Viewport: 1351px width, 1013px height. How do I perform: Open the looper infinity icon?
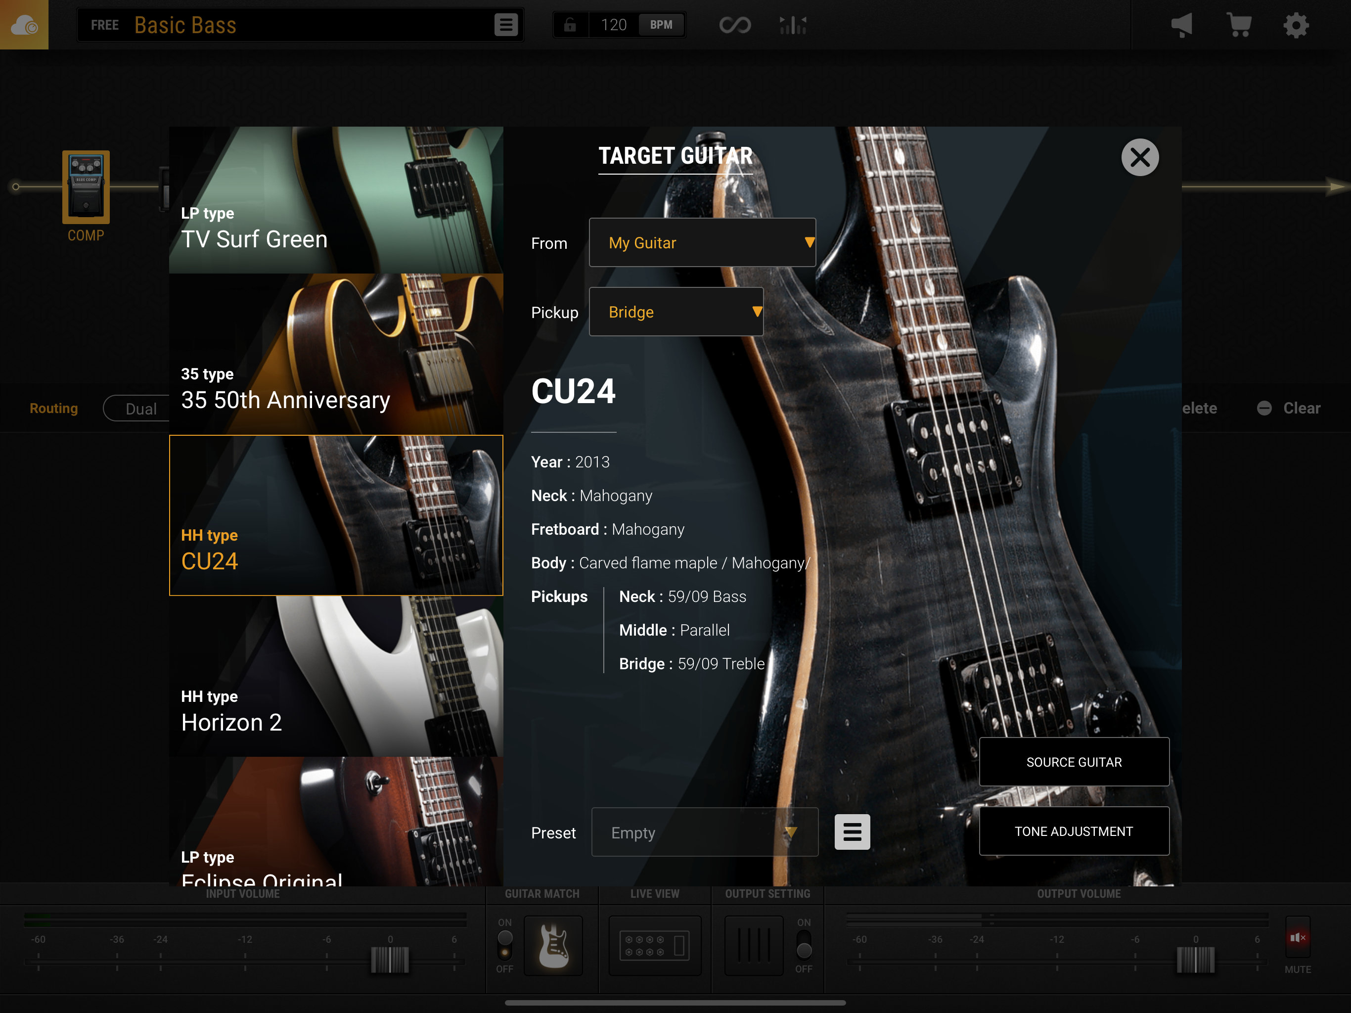point(735,25)
